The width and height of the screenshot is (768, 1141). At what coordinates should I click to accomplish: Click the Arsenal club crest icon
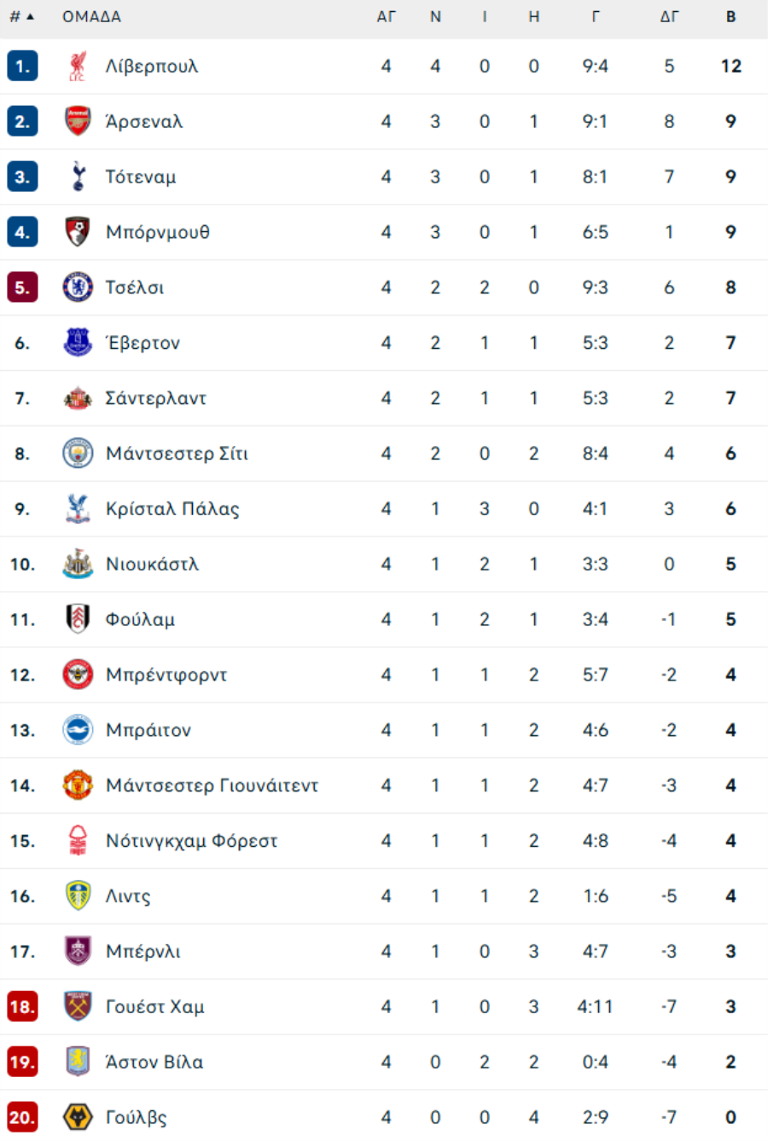pos(78,121)
